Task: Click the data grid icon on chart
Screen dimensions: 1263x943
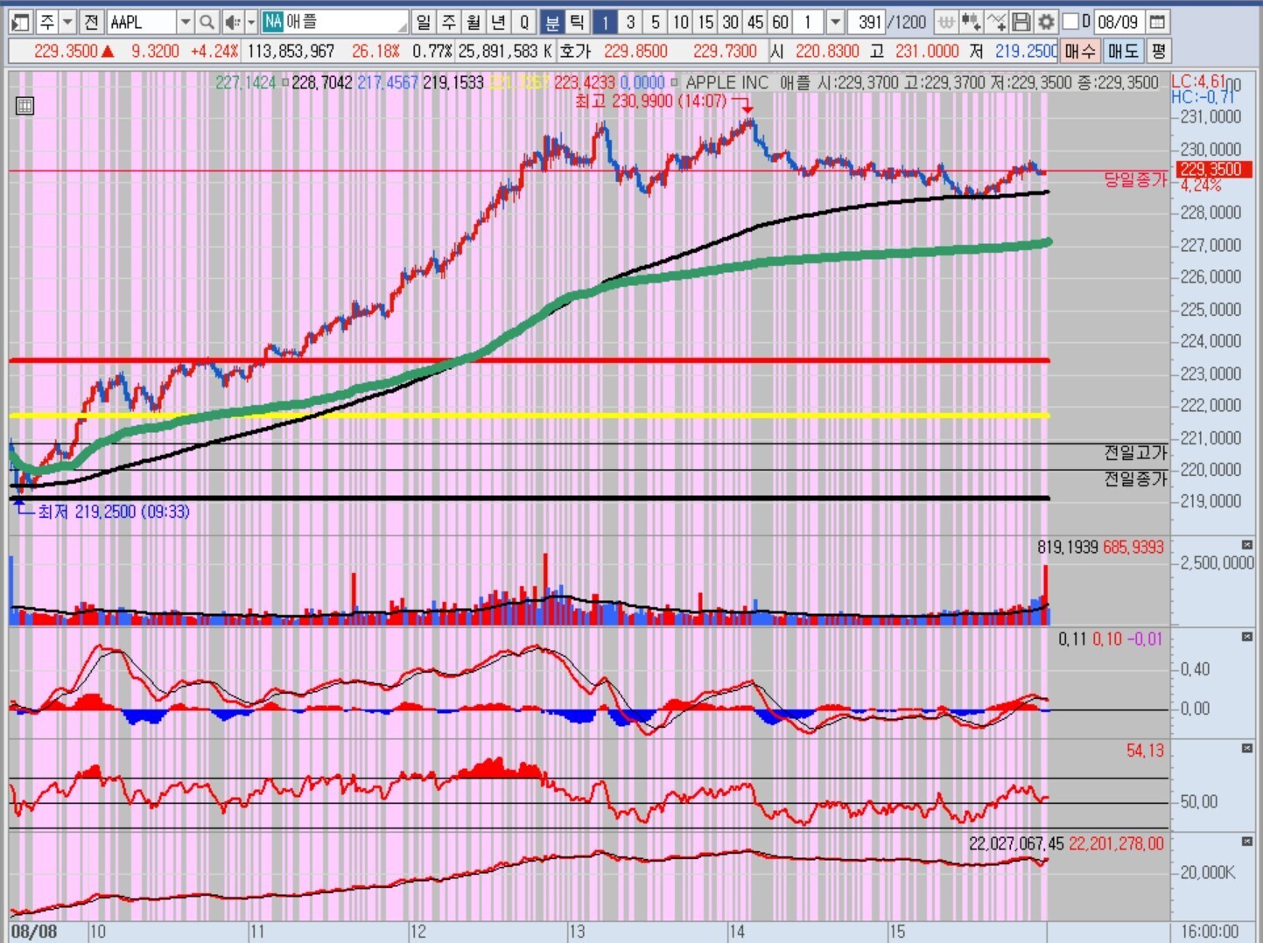Action: pos(25,107)
